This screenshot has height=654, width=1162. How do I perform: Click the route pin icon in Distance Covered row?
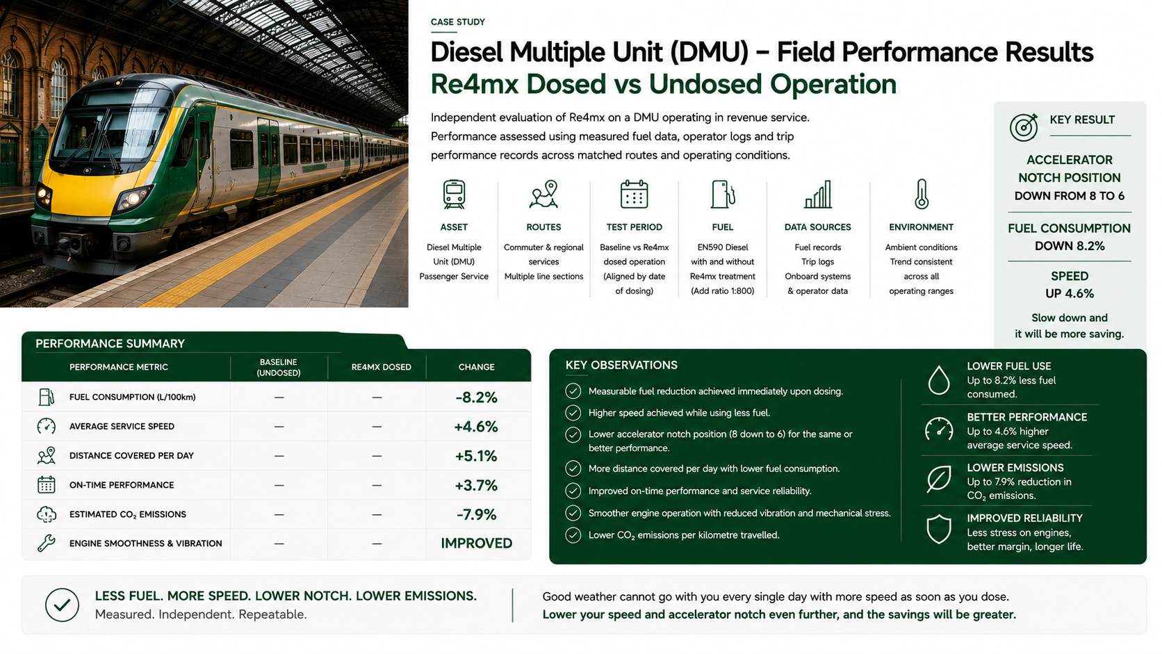pyautogui.click(x=47, y=455)
